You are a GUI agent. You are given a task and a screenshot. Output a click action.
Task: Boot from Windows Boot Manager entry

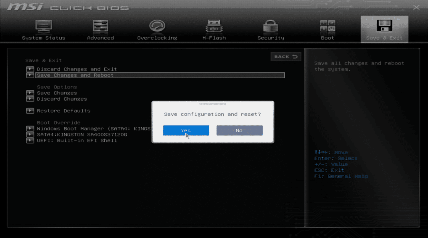tap(94, 129)
